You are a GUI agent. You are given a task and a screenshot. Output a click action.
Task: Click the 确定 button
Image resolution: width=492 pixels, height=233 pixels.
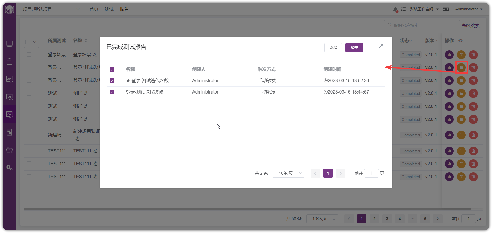pos(354,48)
